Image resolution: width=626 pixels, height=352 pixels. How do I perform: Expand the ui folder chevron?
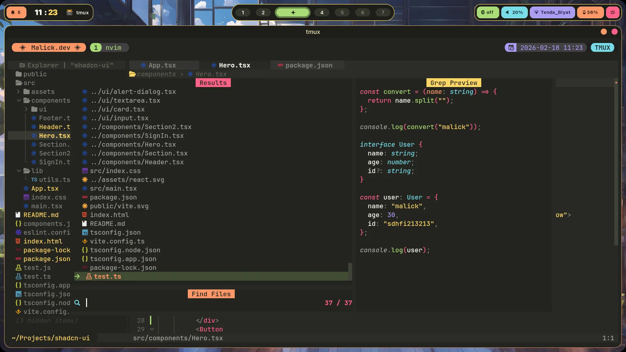point(26,110)
